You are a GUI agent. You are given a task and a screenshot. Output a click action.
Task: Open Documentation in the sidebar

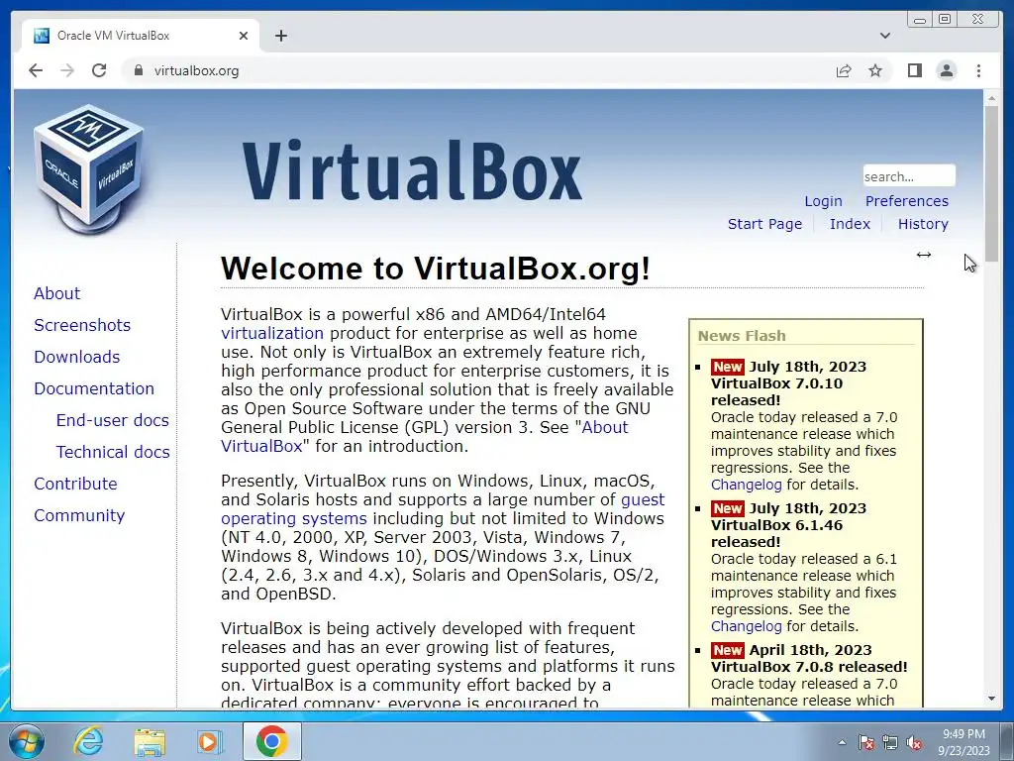tap(94, 388)
